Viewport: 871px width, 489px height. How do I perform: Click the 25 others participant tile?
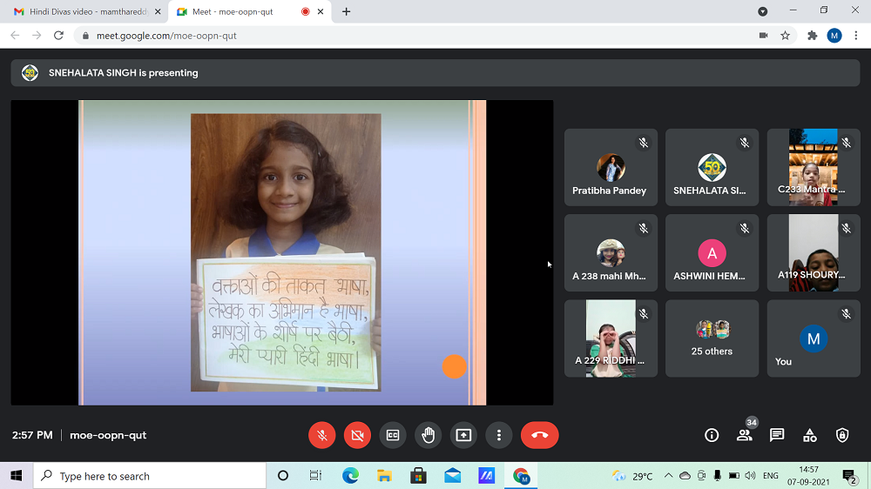point(712,338)
